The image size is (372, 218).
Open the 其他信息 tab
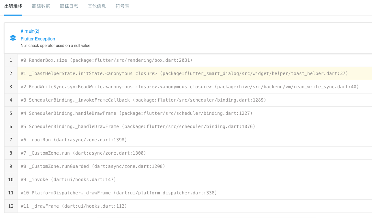tap(96, 6)
